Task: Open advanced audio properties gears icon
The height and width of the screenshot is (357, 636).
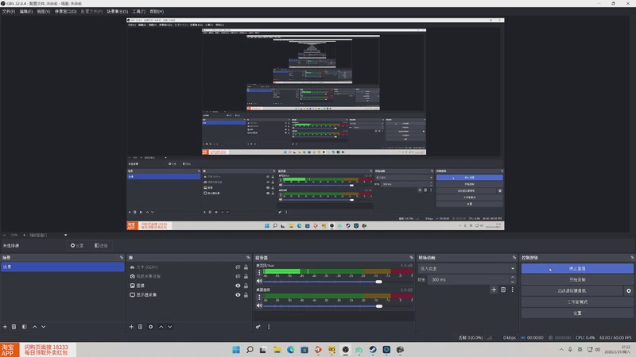Action: (258, 327)
